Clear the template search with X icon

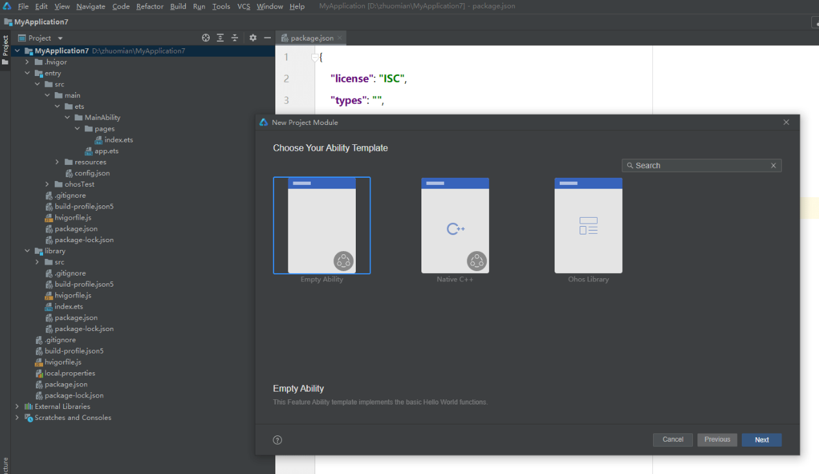tap(773, 166)
